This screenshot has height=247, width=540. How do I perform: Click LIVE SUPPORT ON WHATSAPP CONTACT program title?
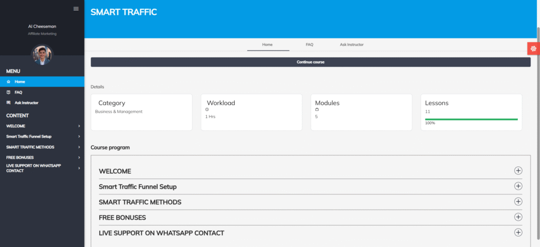pos(161,233)
